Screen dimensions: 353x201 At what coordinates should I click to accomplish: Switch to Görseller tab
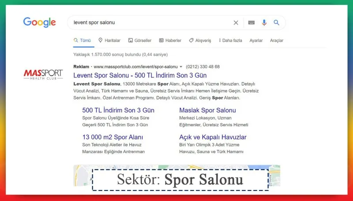coord(140,40)
